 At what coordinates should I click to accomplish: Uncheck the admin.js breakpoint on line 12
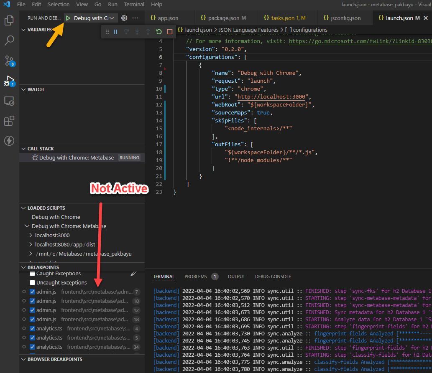(33, 310)
